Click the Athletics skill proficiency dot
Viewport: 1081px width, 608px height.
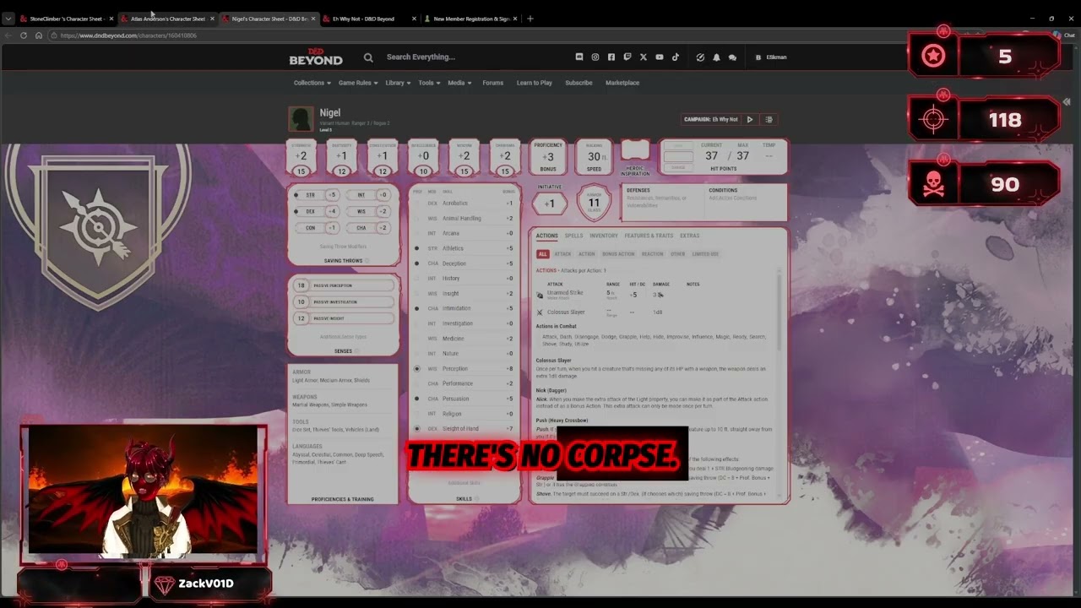(416, 248)
